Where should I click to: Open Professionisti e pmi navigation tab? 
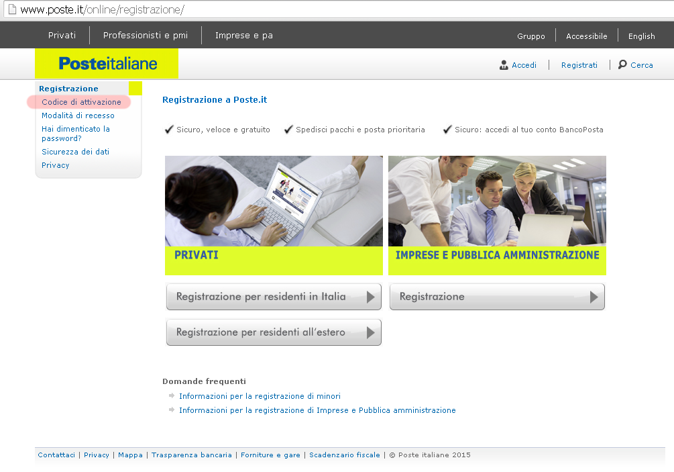click(x=146, y=36)
